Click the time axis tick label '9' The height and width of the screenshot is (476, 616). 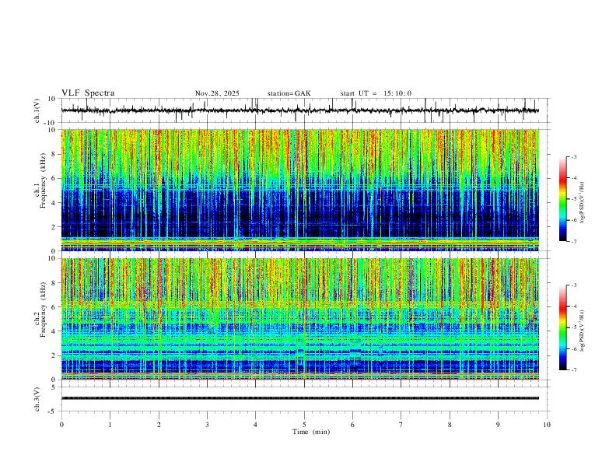[x=498, y=425]
